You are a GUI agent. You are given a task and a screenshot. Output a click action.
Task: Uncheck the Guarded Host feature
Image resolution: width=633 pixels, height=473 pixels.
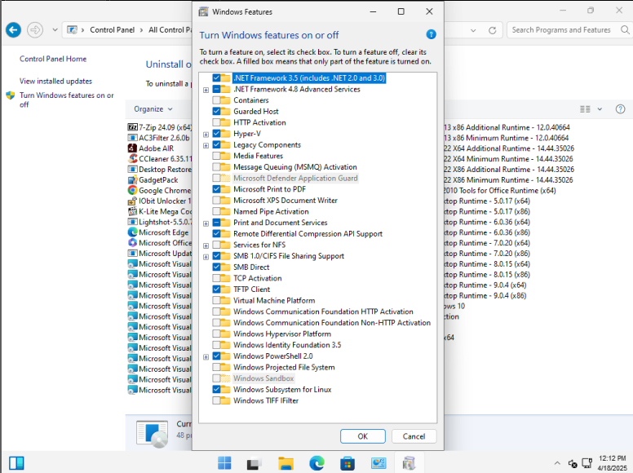[x=216, y=112]
